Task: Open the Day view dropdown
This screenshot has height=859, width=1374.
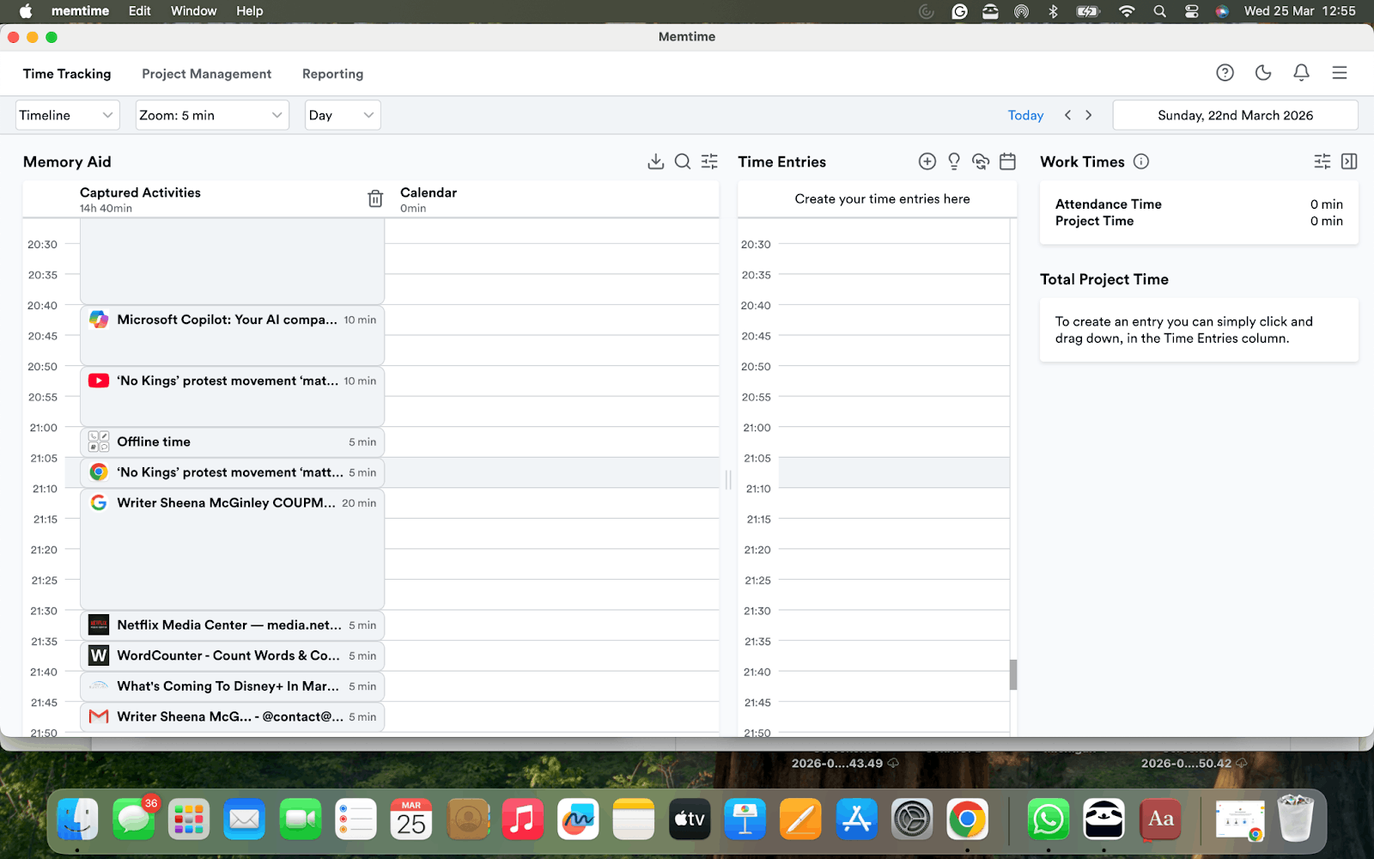Action: [x=342, y=114]
